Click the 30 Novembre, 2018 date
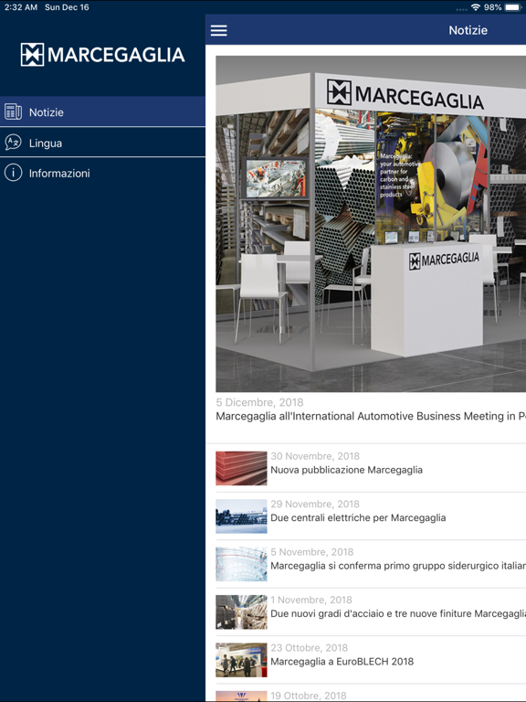 pyautogui.click(x=315, y=456)
